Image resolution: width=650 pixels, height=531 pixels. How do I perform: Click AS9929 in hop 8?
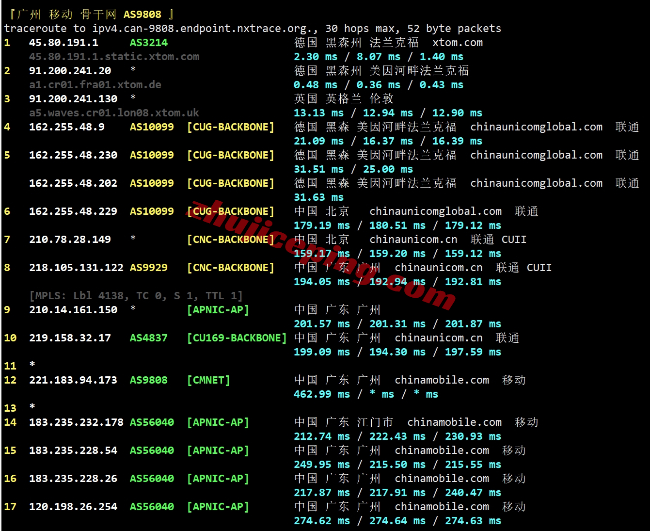(149, 268)
